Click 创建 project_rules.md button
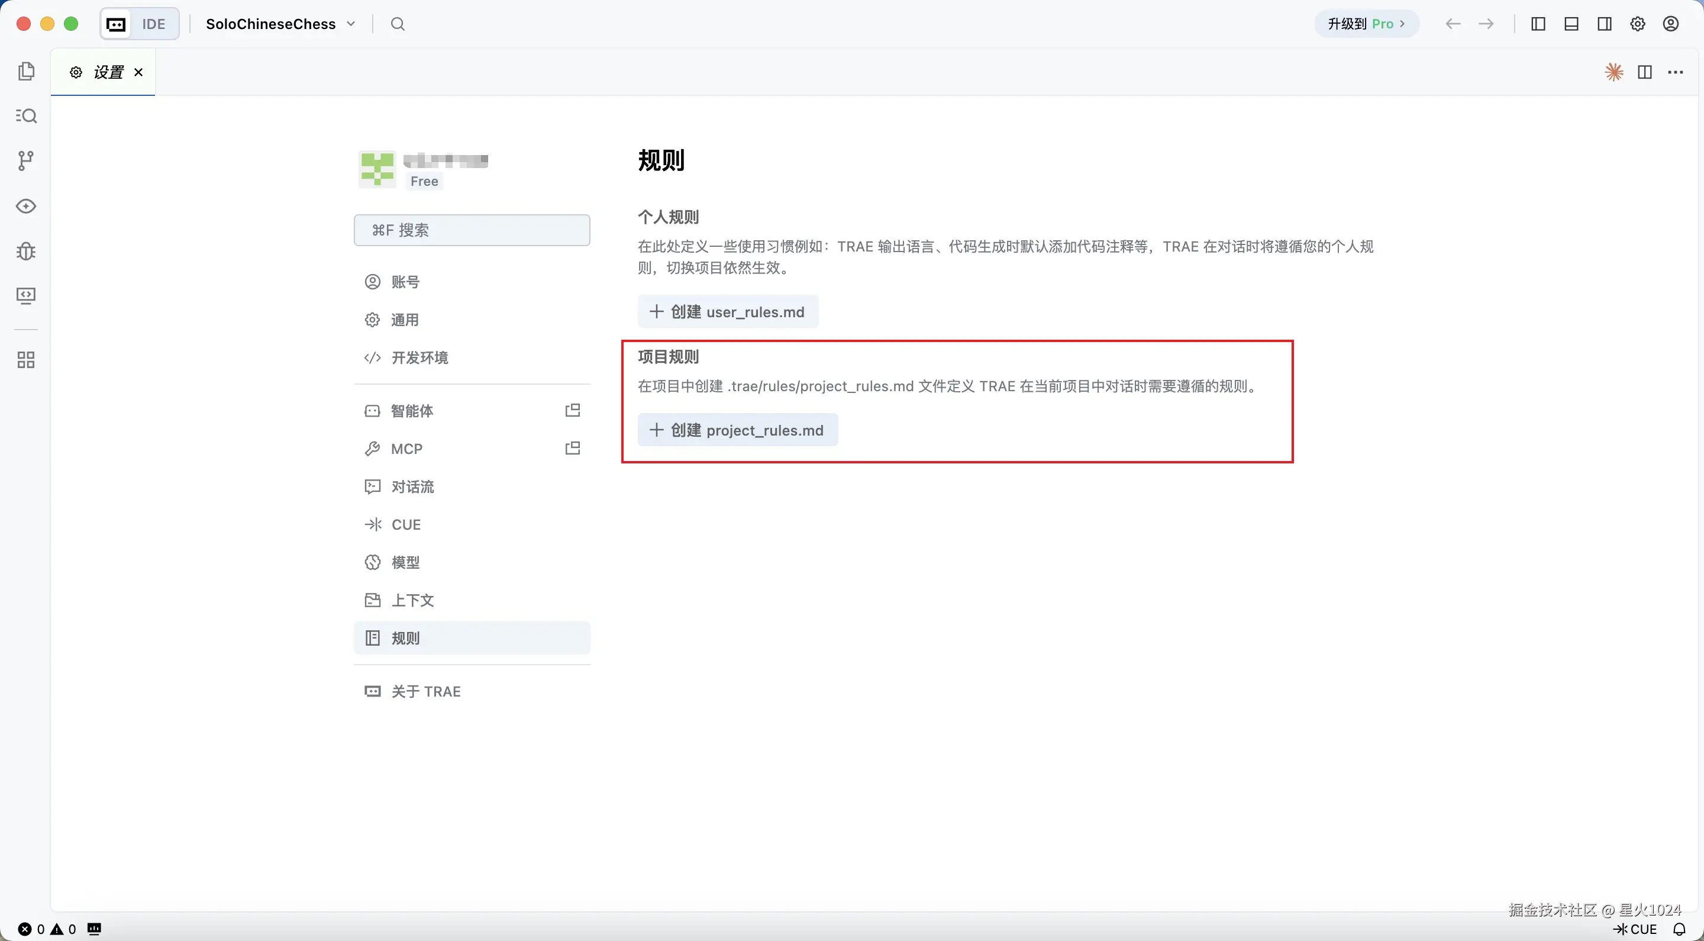 point(738,430)
